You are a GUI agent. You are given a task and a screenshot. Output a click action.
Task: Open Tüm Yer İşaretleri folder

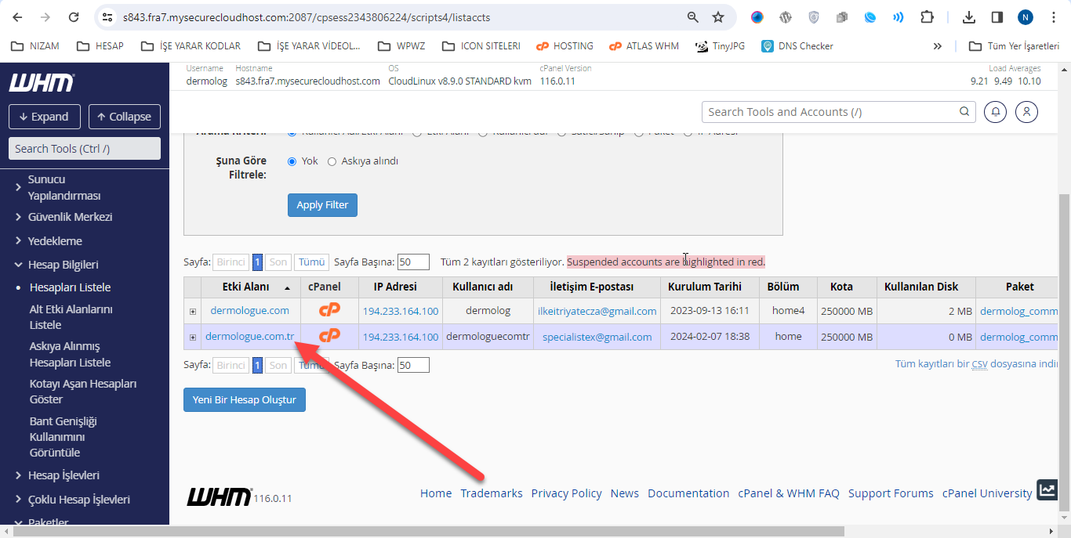(1015, 46)
